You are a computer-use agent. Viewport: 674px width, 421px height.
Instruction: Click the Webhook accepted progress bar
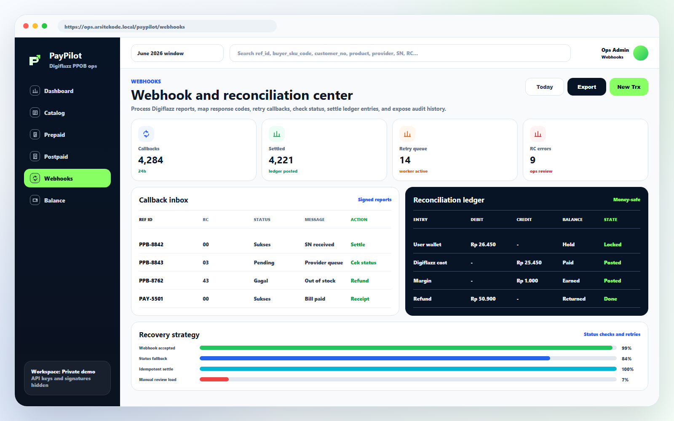coord(408,348)
